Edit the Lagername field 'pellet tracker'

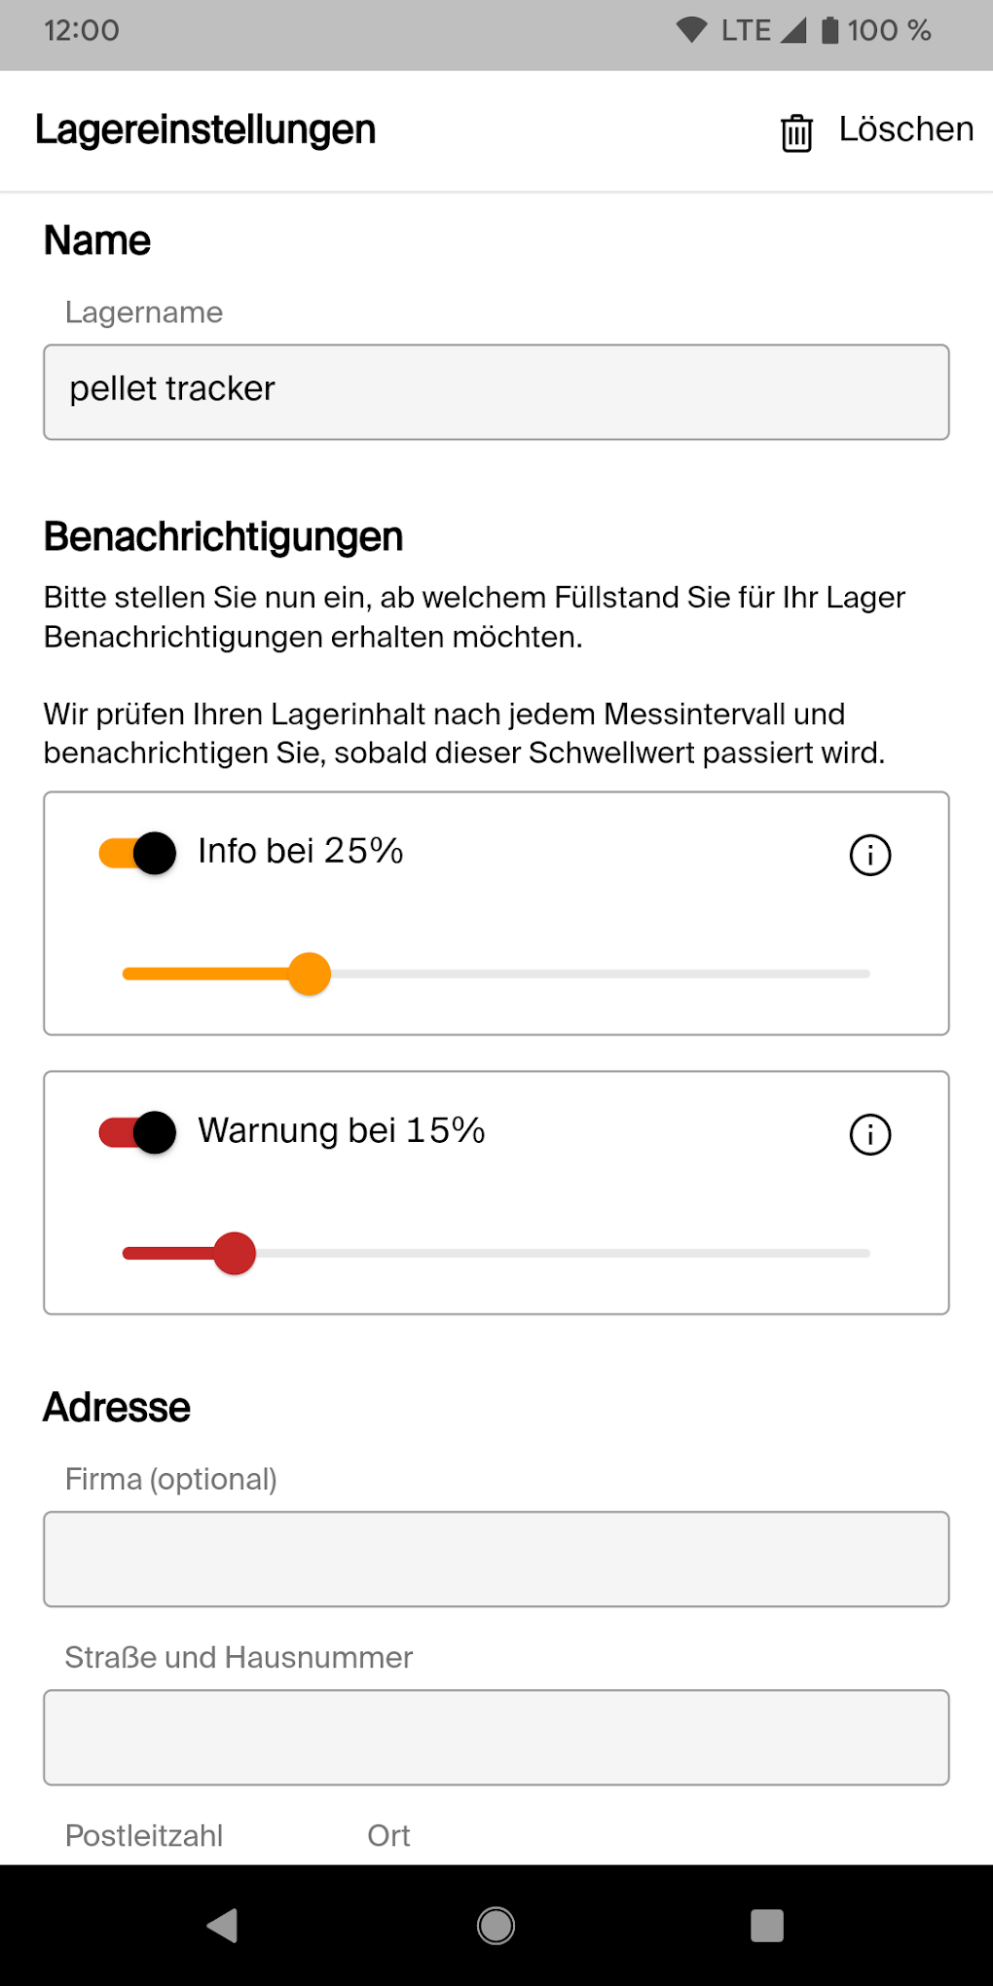(x=496, y=392)
